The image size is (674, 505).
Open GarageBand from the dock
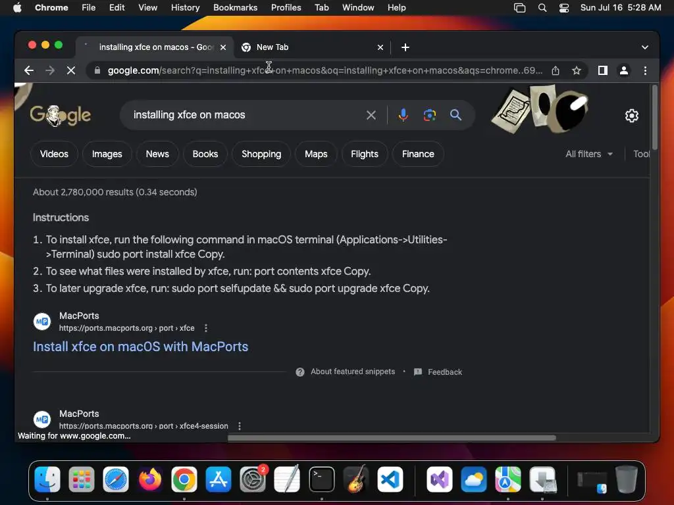pos(356,479)
